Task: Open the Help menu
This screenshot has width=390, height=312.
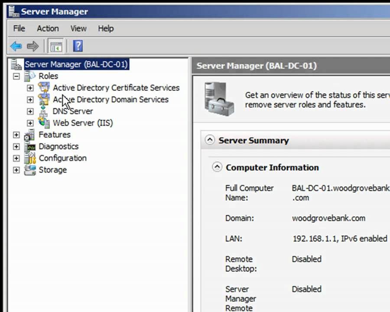Action: tap(106, 29)
